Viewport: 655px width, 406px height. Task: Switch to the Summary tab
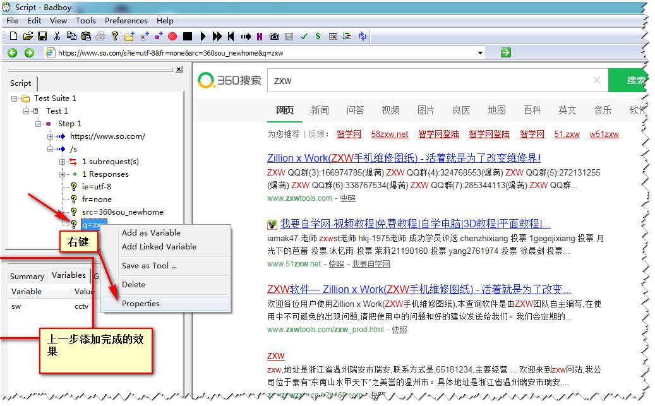tap(27, 277)
